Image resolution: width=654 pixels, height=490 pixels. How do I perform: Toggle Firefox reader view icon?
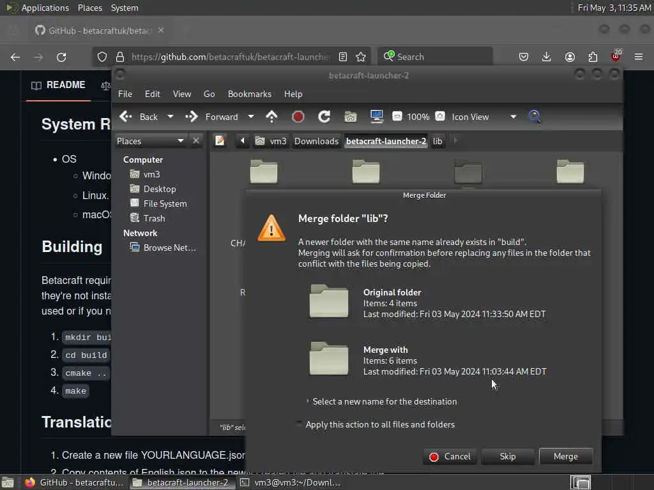pyautogui.click(x=343, y=57)
